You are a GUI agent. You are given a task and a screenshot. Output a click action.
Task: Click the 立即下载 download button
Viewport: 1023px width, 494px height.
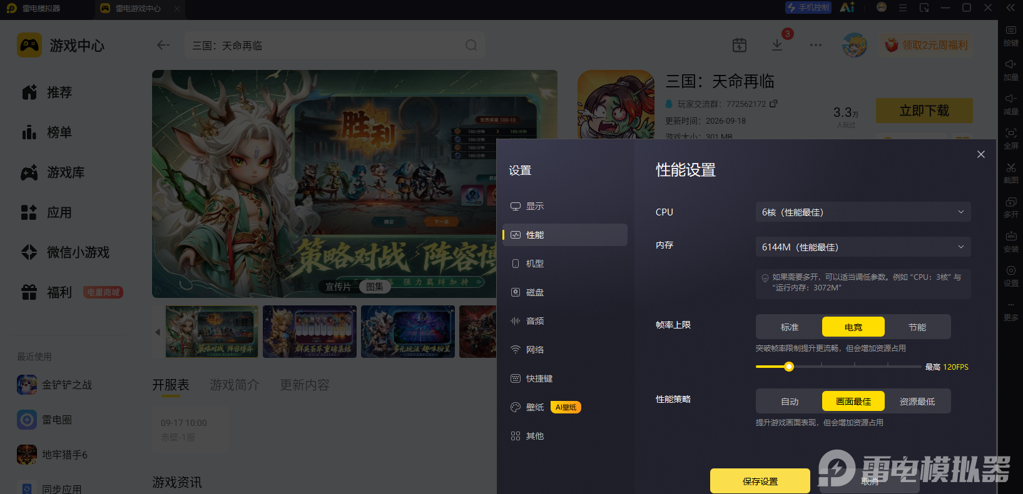pos(924,111)
